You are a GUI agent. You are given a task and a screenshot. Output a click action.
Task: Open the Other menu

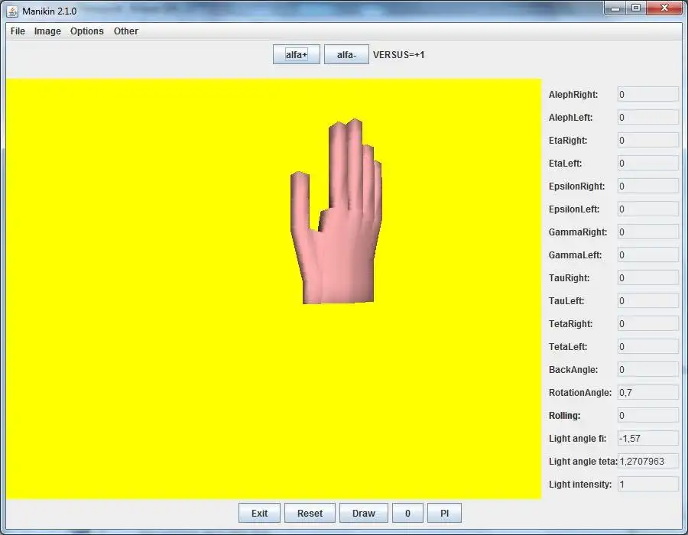point(126,31)
